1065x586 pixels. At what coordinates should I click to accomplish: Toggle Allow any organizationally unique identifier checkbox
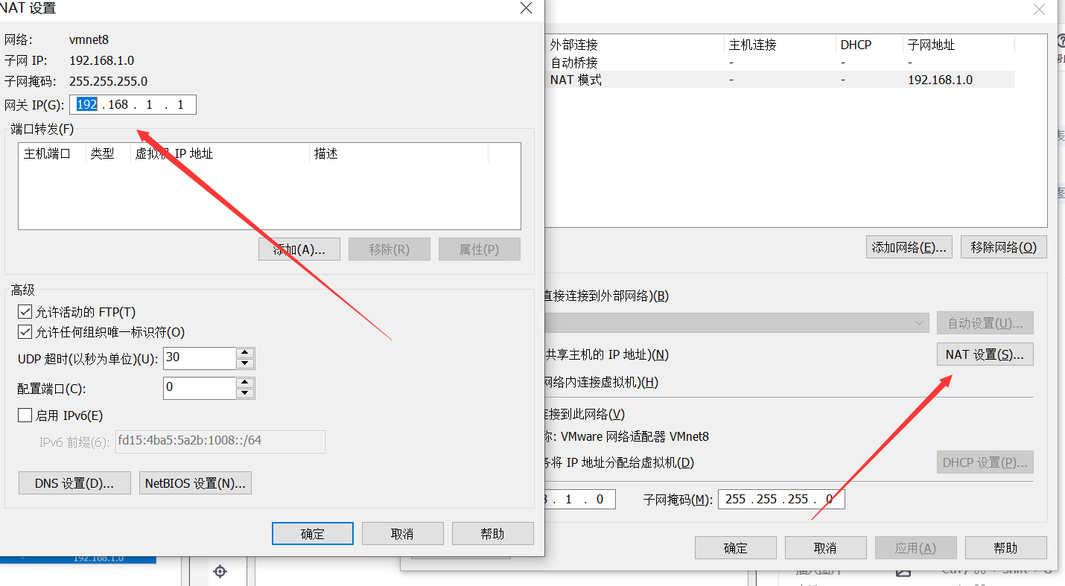25,332
